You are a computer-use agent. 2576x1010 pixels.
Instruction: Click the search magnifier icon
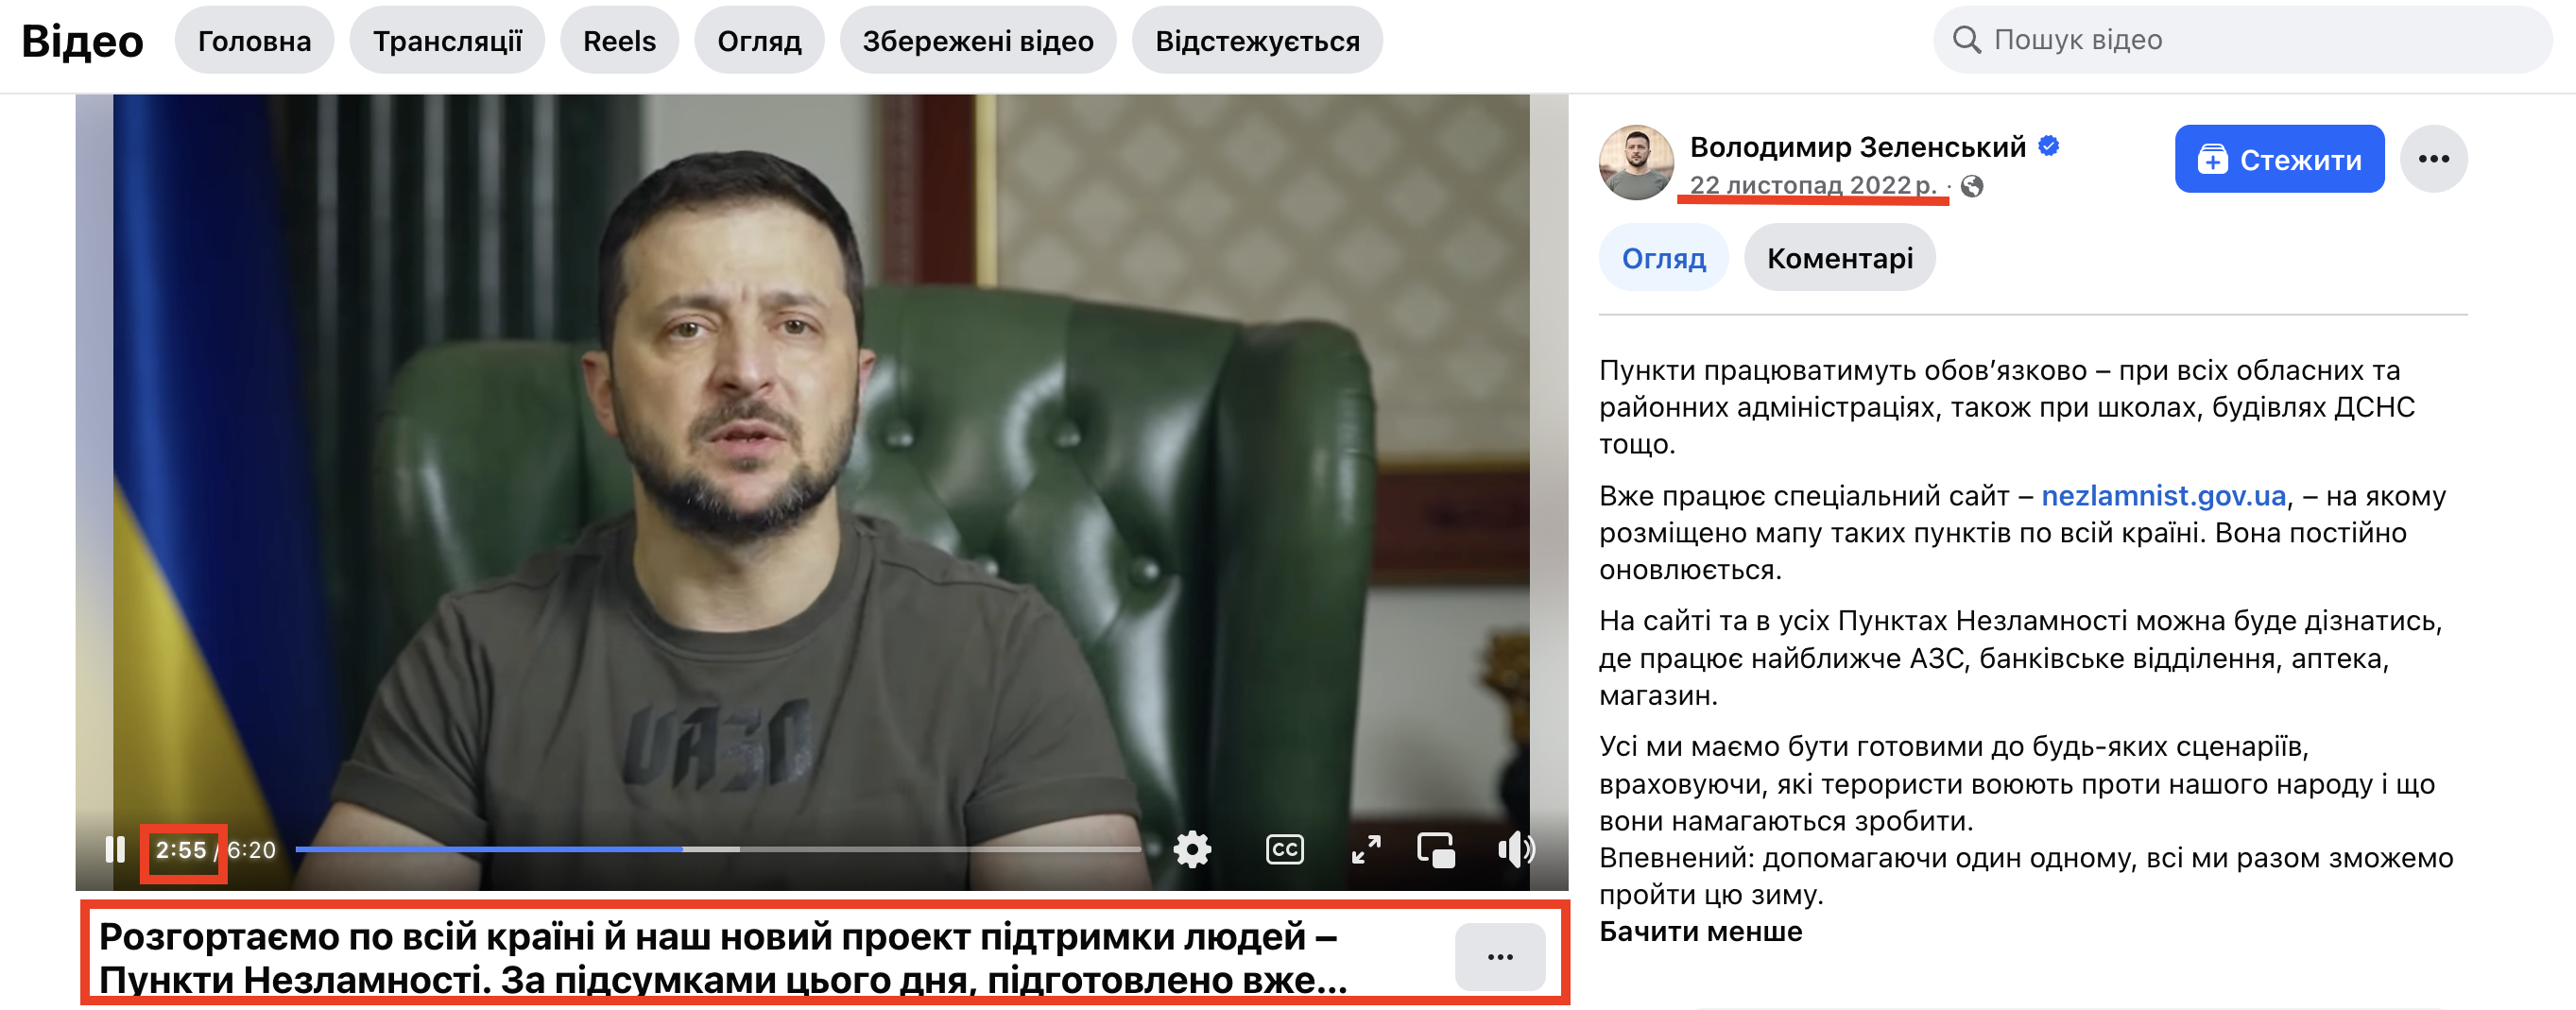point(1966,40)
